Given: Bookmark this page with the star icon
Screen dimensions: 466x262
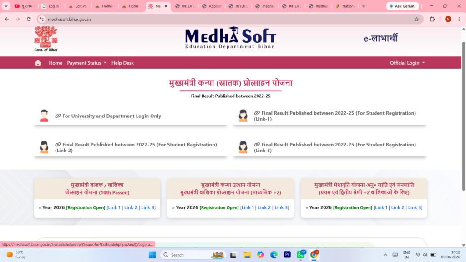Looking at the screenshot, I should tap(416, 19).
